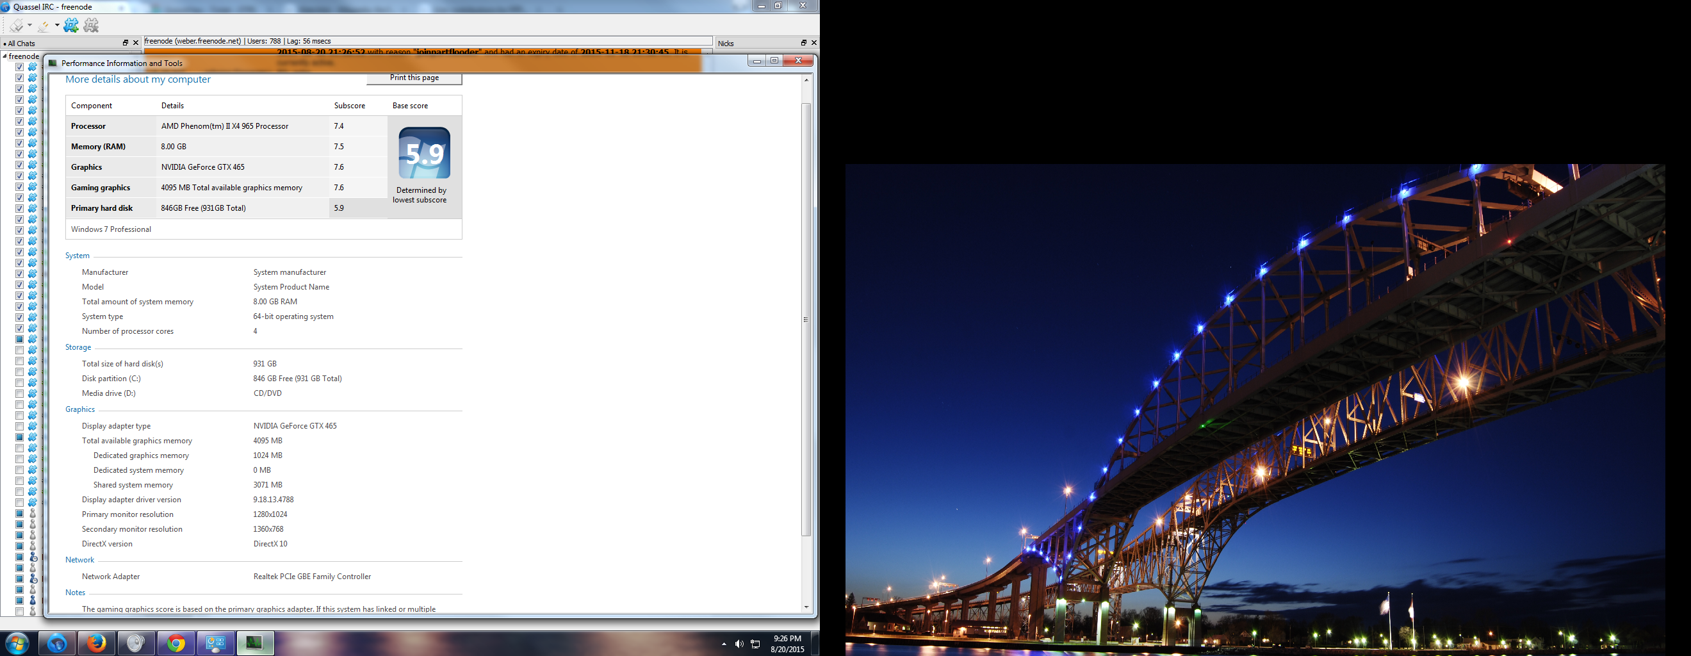Screen dimensions: 1691x656
Task: Float the All Chats panel
Action: pos(126,43)
